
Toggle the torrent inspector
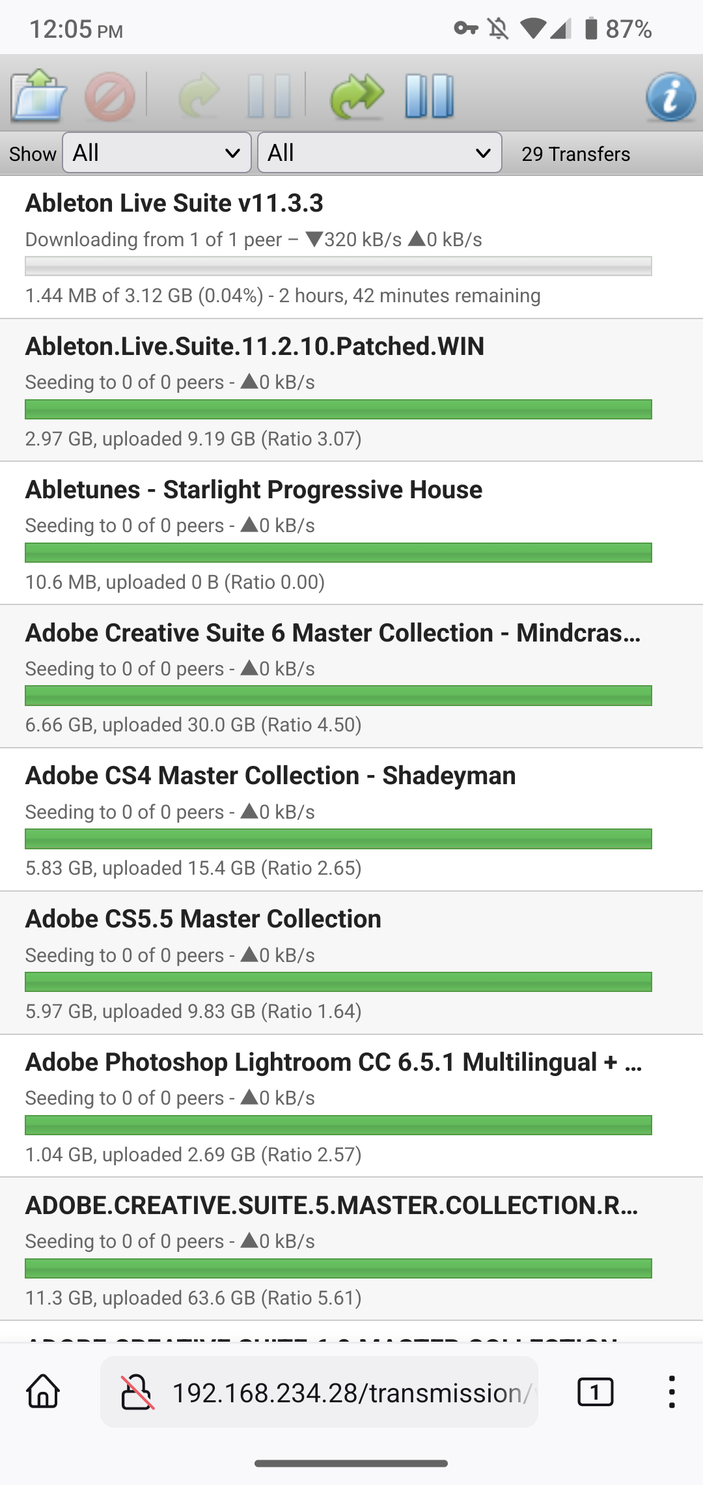[670, 96]
